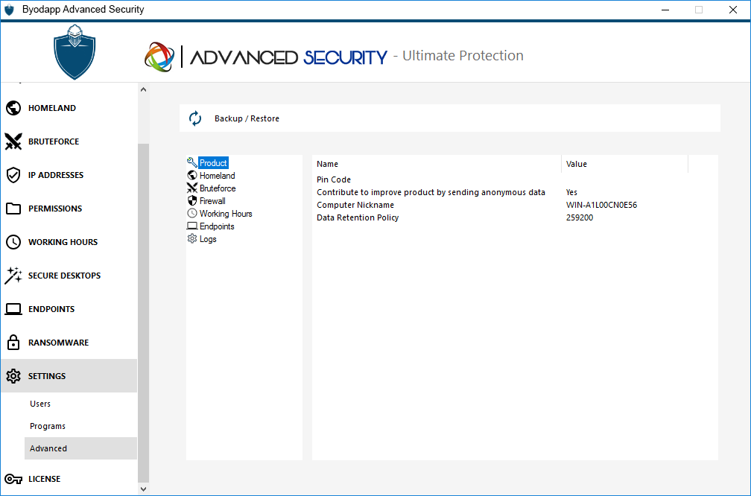This screenshot has height=496, width=751.
Task: Close the Byodapp Advanced Security window
Action: point(733,10)
